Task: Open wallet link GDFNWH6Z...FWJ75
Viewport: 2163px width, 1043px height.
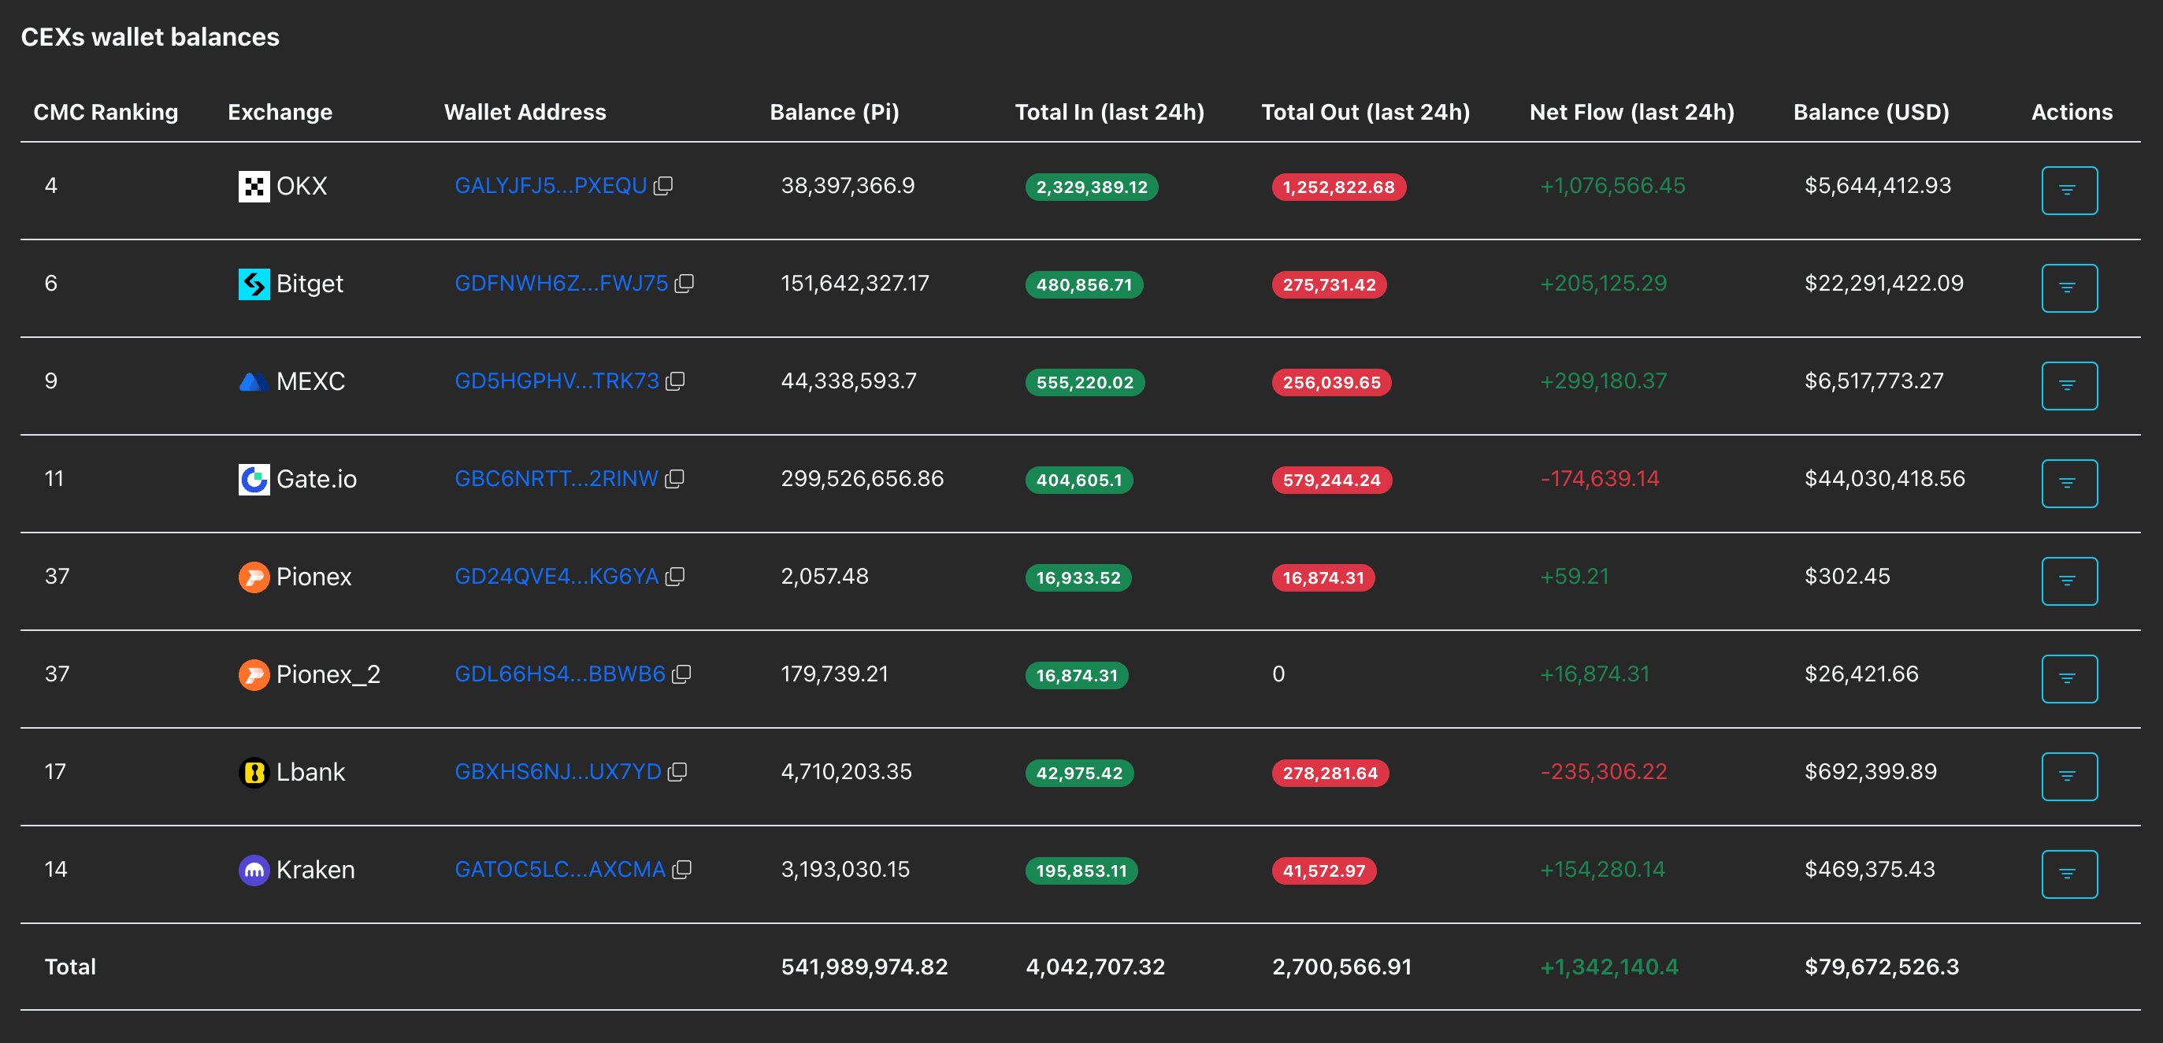Action: click(x=561, y=283)
